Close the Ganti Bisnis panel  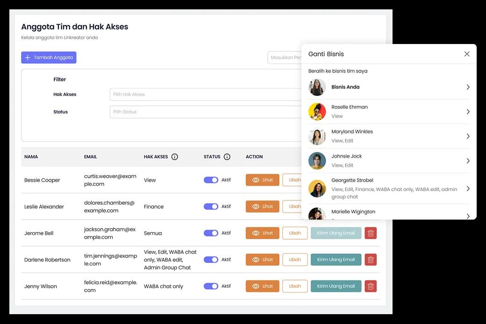coord(467,54)
